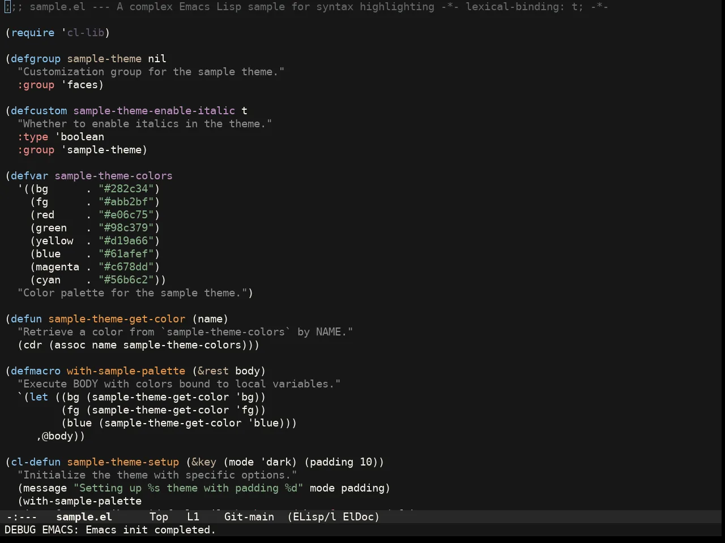The width and height of the screenshot is (725, 543).
Task: Click the color string "#abb2bf"
Action: 126,202
